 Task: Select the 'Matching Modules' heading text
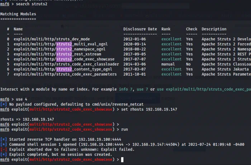[x=18, y=14]
